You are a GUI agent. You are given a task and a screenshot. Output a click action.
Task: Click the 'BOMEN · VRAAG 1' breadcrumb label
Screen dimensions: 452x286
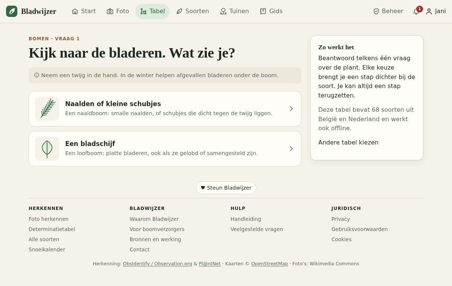(54, 39)
